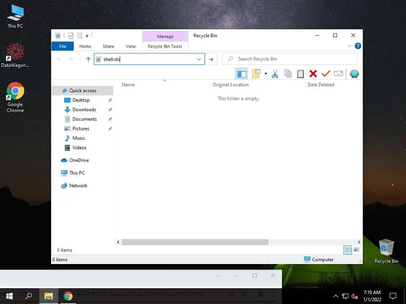Click the orange checkmark Properties icon
This screenshot has width=406, height=304.
coord(326,74)
